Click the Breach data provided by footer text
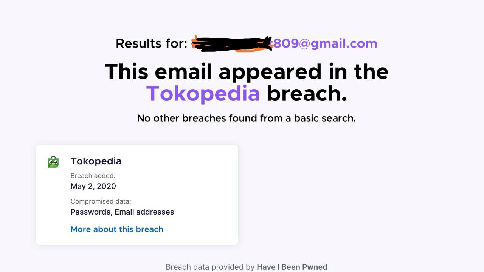 tap(210, 267)
